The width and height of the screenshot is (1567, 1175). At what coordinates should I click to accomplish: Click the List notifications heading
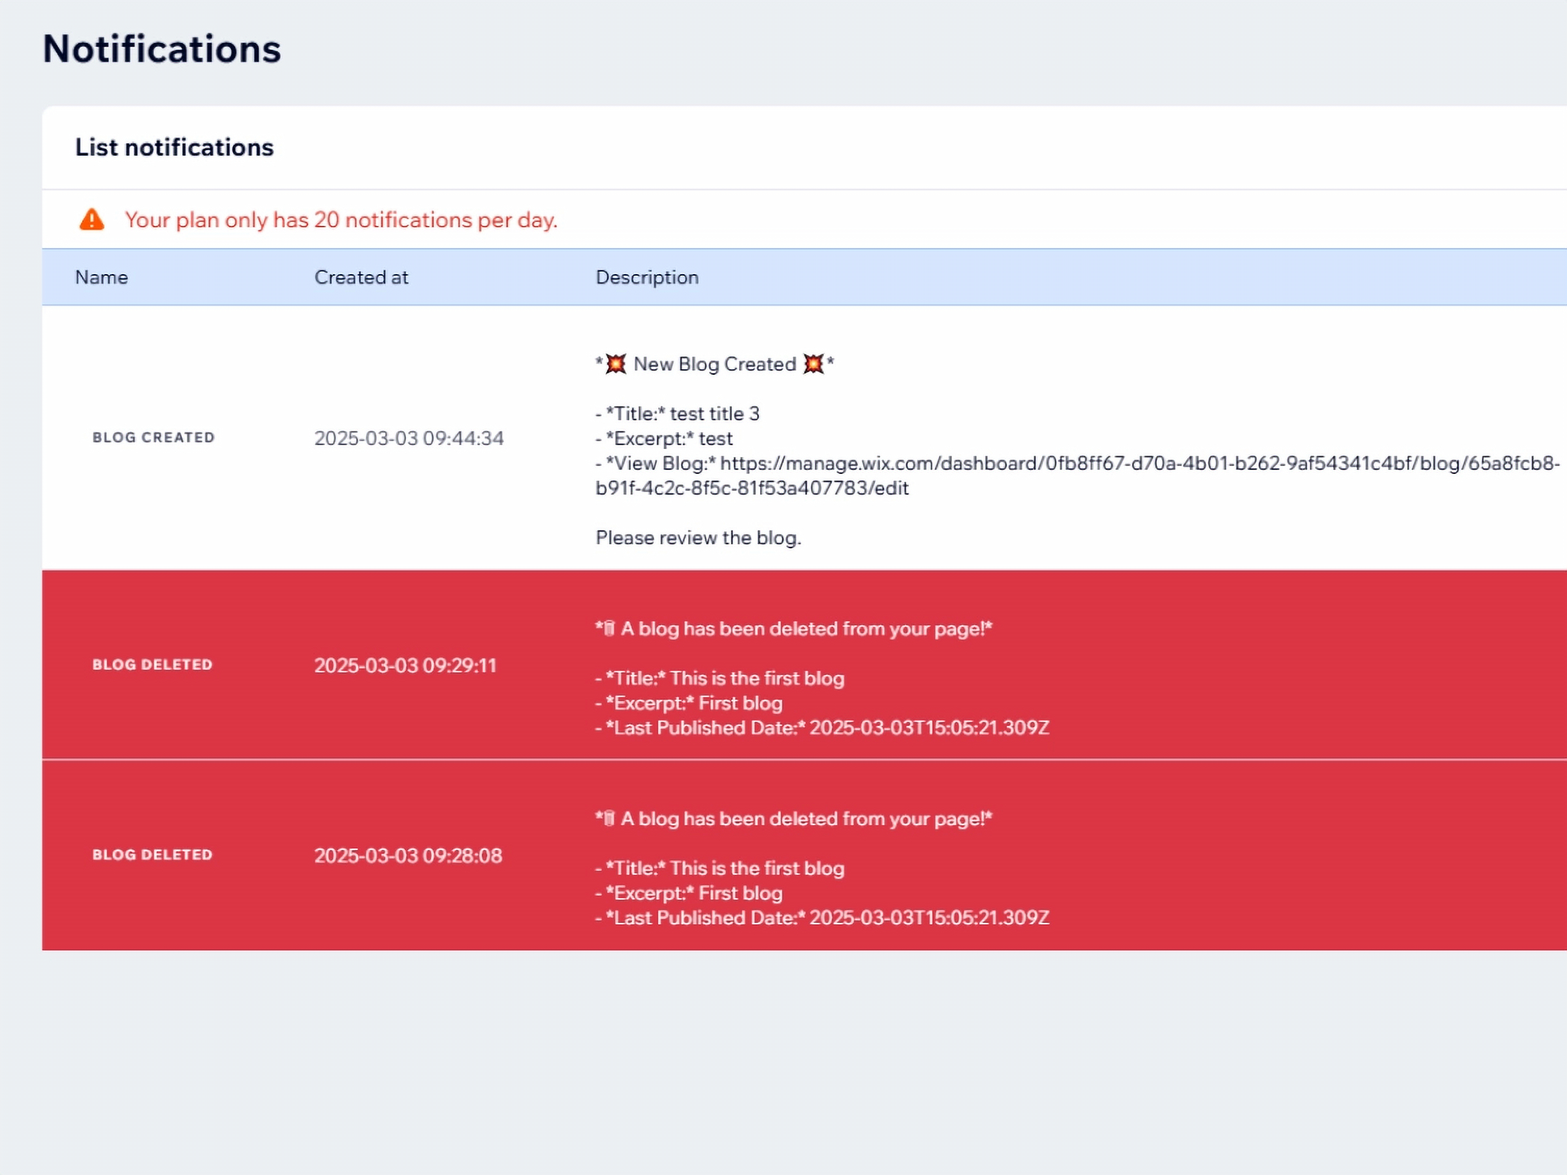tap(174, 148)
